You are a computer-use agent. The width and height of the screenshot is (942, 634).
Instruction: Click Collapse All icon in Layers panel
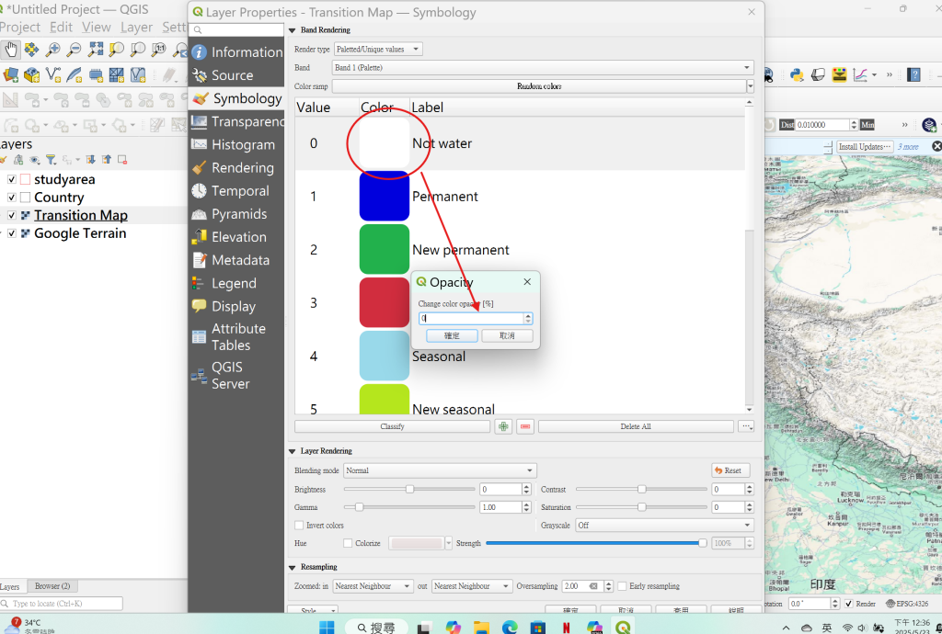(x=107, y=160)
